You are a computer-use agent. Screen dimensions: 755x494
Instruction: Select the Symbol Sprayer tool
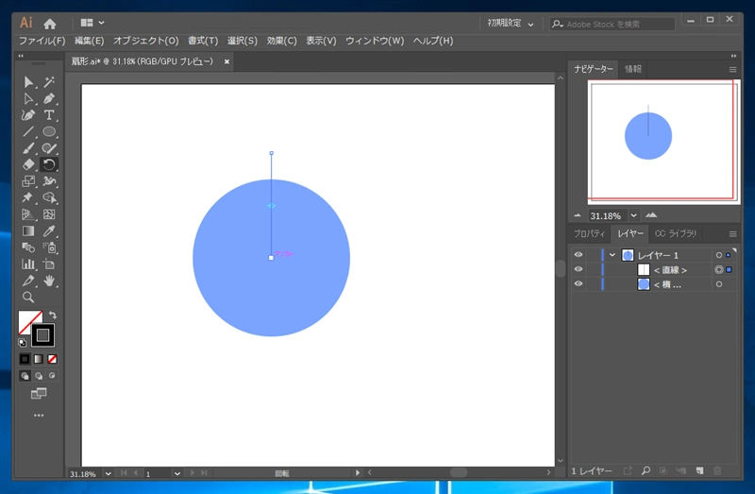point(49,247)
